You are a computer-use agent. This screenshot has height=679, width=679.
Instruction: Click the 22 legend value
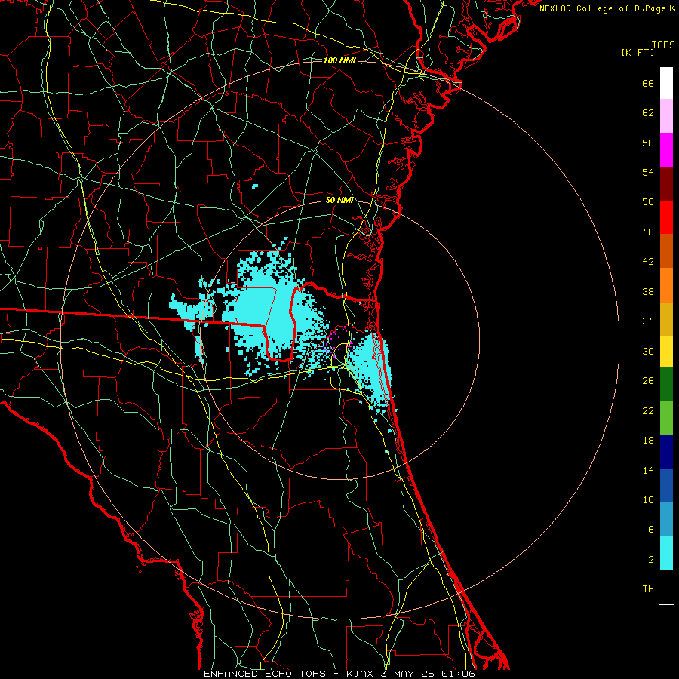648,410
